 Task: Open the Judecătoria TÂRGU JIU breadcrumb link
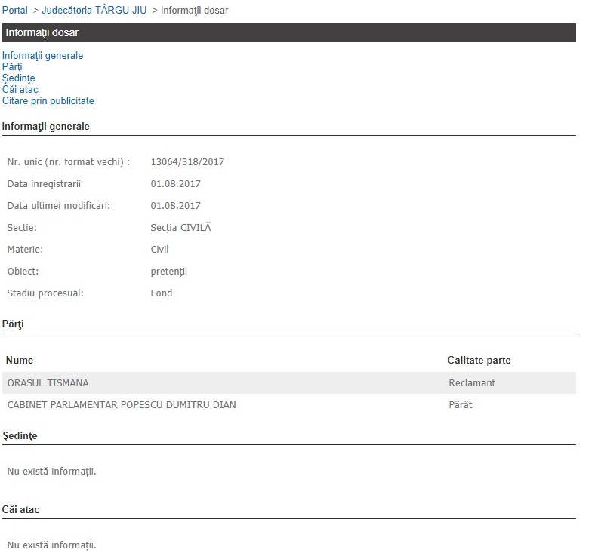point(94,11)
